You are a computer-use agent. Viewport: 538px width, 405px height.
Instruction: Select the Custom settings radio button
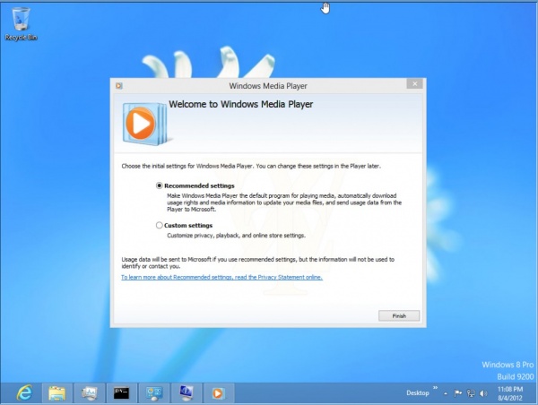pyautogui.click(x=160, y=225)
